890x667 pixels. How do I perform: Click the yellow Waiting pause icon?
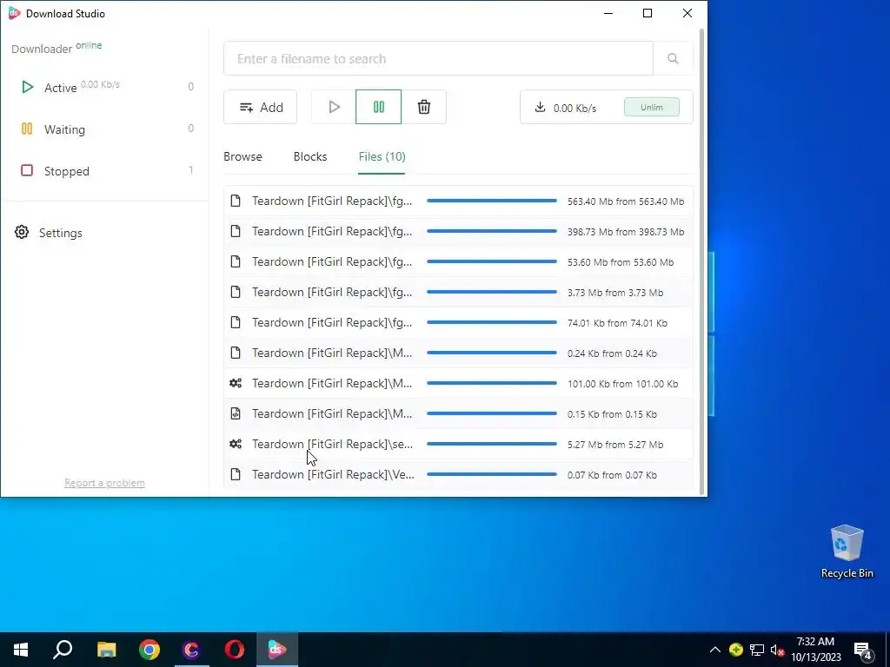(x=27, y=129)
